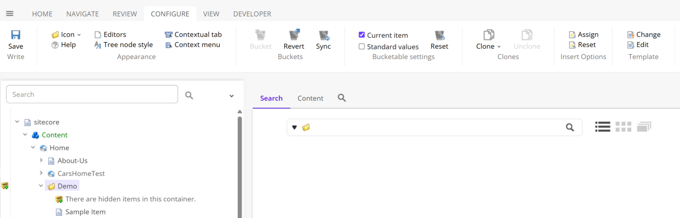Assign a Context menu

pyautogui.click(x=192, y=45)
